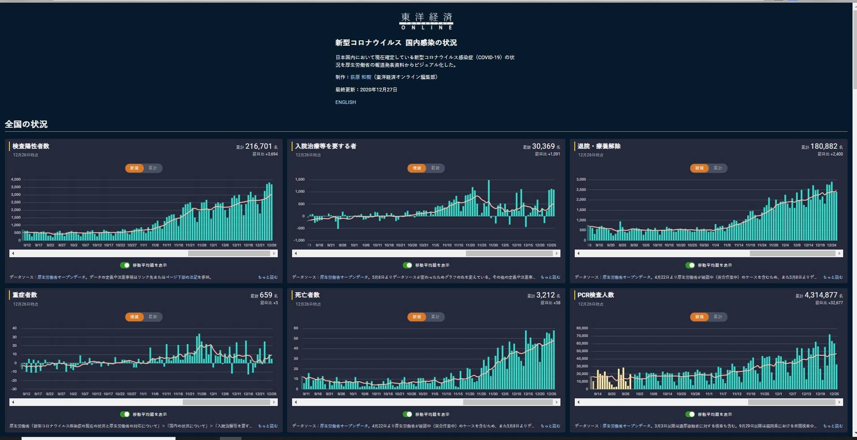857x440 pixels.
Task: Click the 入院治療等を要する者 chart range slider handle
Action: pos(509,254)
